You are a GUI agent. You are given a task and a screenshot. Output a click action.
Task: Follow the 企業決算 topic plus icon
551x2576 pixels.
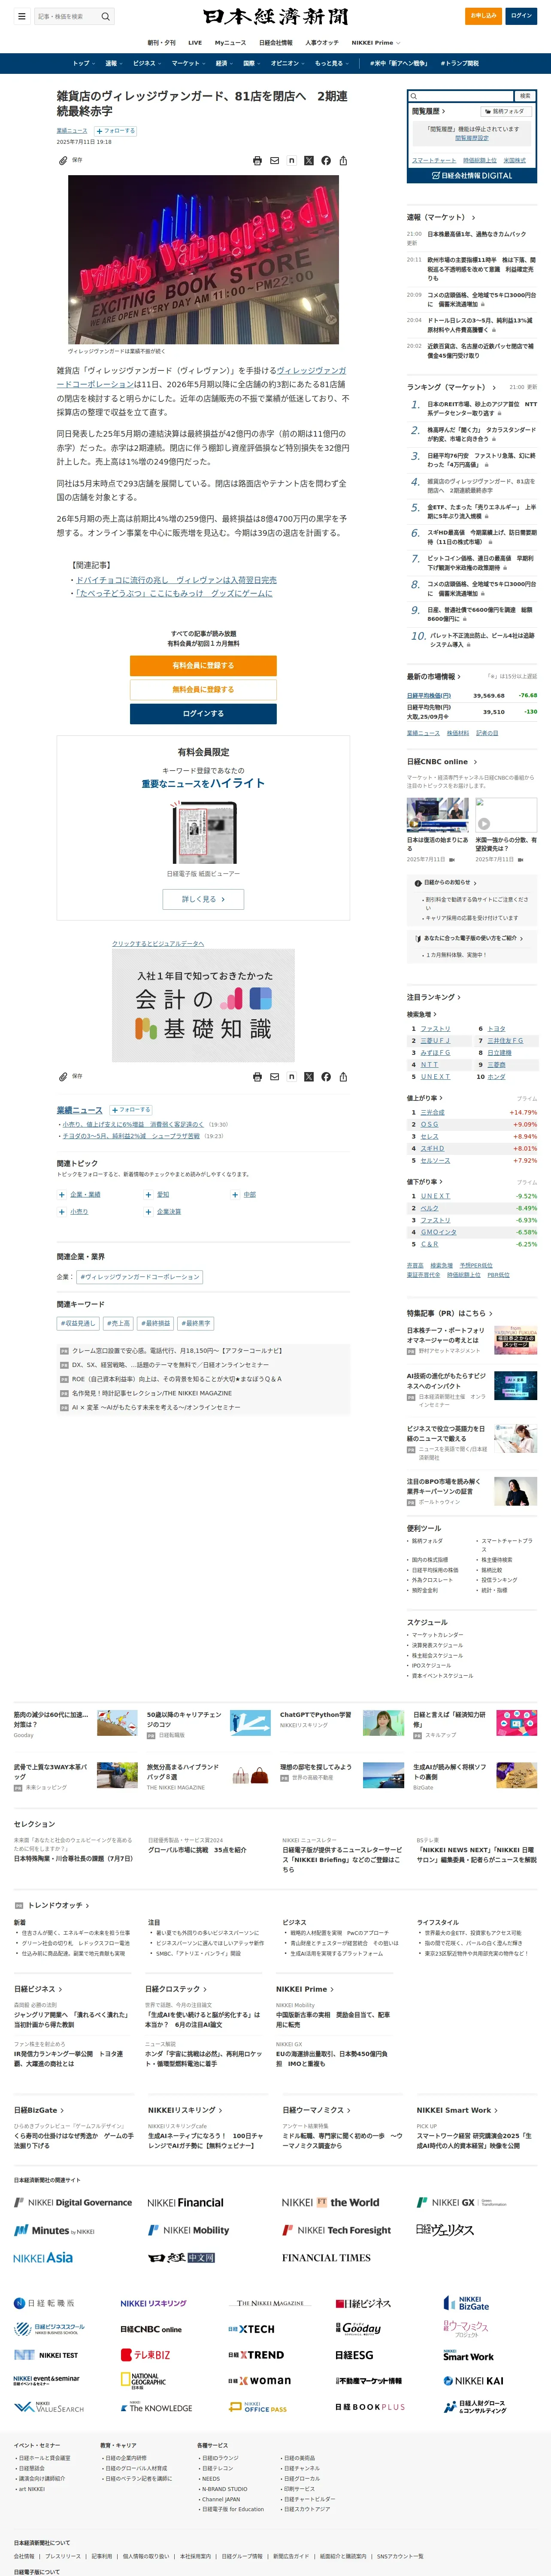[x=148, y=1211]
